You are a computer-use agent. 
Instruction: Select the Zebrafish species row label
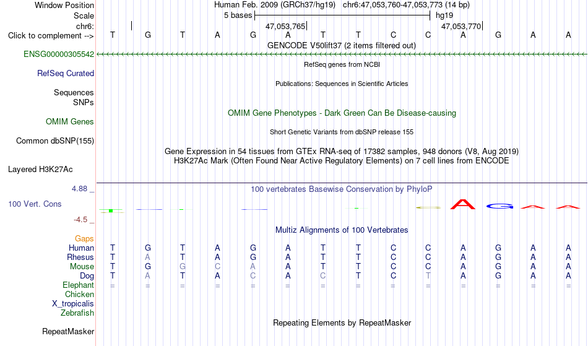[x=77, y=313]
